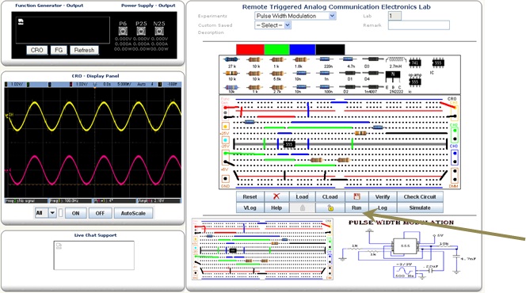Click the Run button

(x=356, y=207)
